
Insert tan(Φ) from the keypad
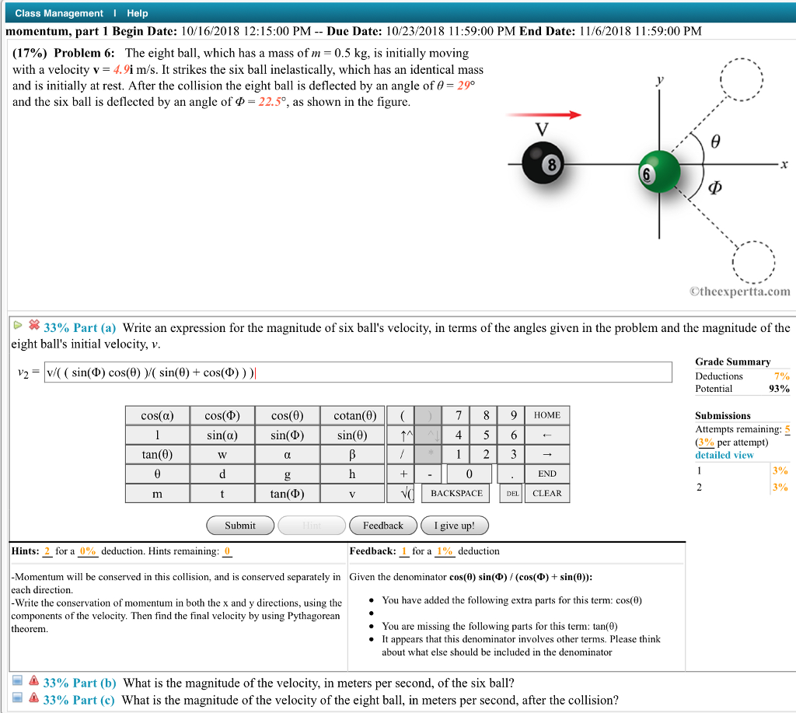pyautogui.click(x=288, y=492)
